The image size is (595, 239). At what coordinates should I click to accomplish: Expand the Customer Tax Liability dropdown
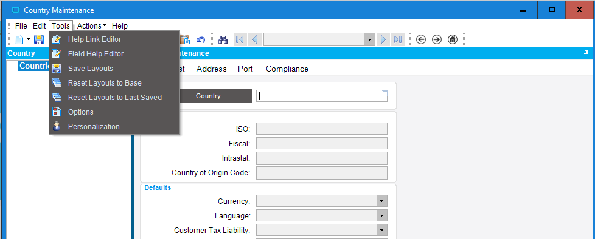pos(381,230)
